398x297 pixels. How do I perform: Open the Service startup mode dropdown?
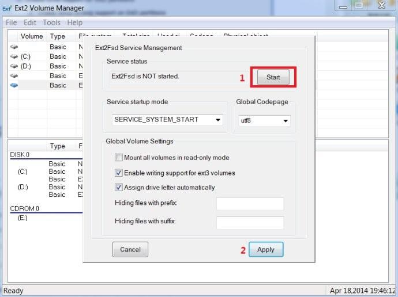(167, 120)
